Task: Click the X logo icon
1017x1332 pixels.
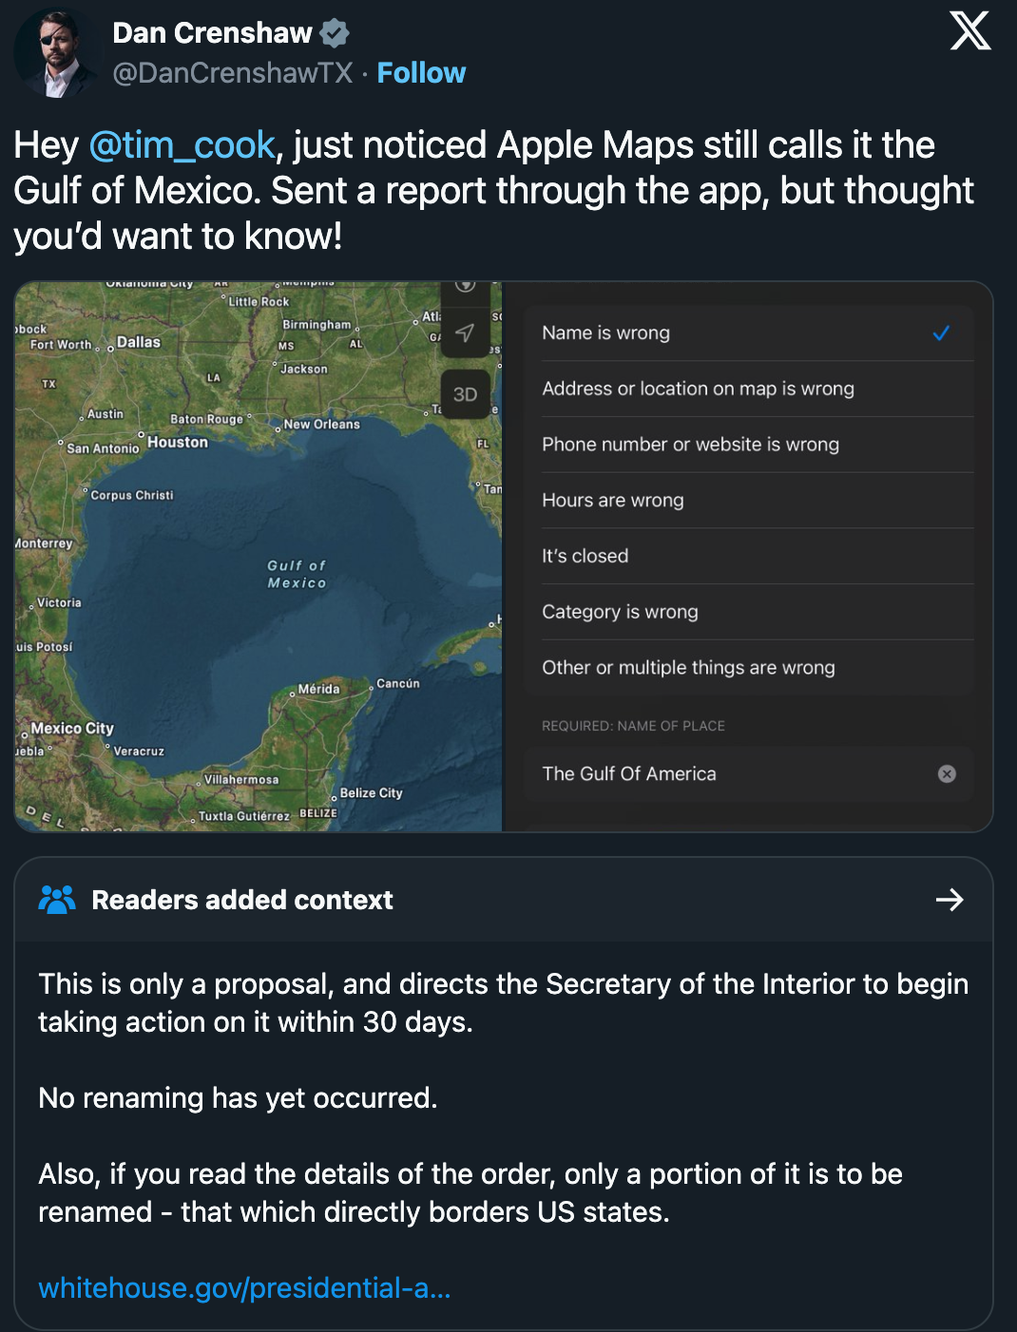Action: [969, 31]
